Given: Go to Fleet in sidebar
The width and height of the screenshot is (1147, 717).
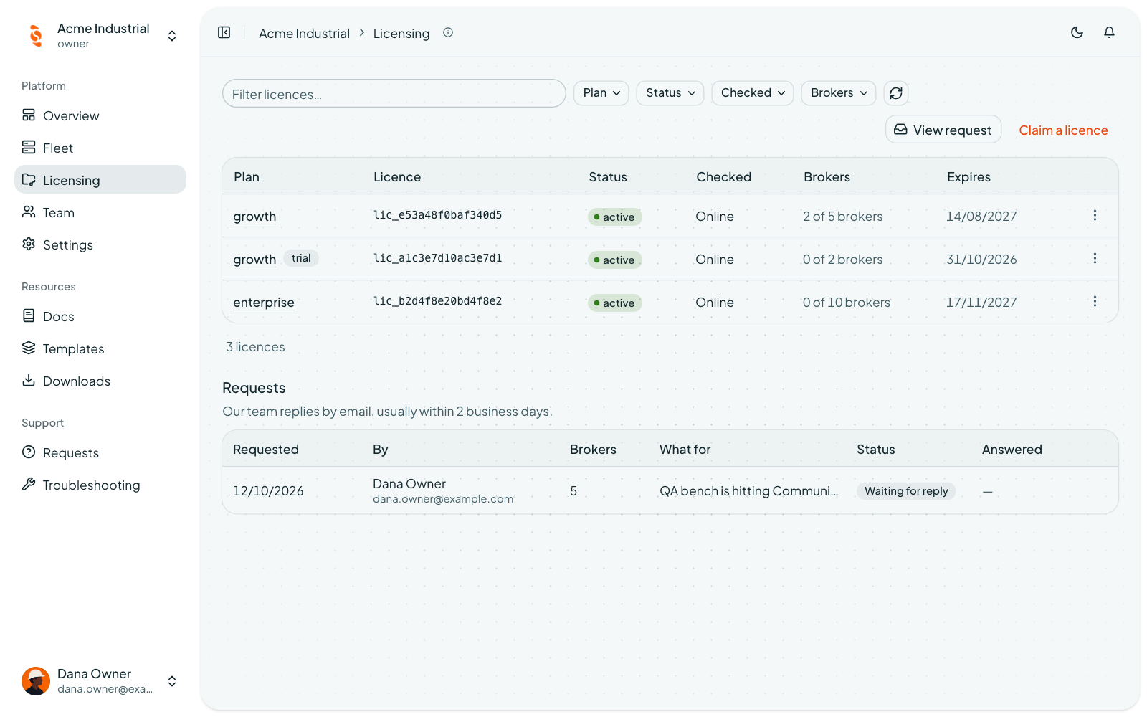Looking at the screenshot, I should coord(100,148).
